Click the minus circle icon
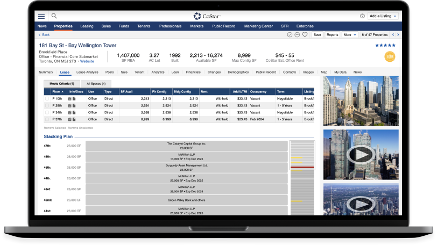 297,35
